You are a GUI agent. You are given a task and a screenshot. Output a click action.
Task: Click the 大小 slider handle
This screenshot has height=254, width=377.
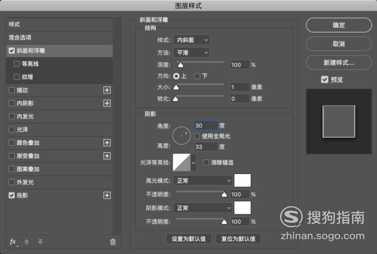tap(176, 87)
